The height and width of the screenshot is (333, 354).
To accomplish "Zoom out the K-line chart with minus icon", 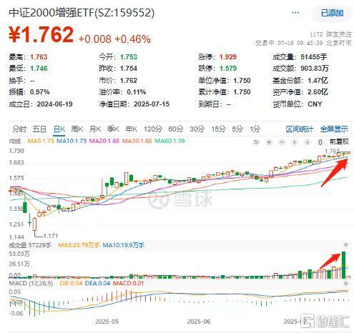I will (282, 142).
